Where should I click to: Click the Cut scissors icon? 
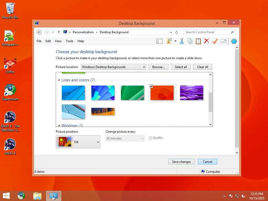click(x=182, y=41)
